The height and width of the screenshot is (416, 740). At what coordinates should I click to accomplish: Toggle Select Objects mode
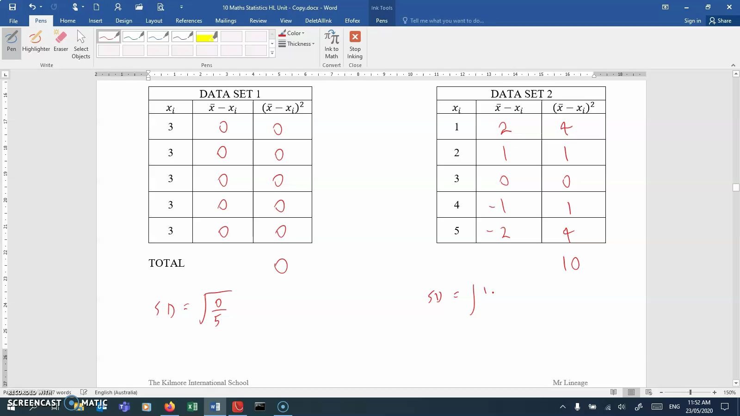(81, 44)
